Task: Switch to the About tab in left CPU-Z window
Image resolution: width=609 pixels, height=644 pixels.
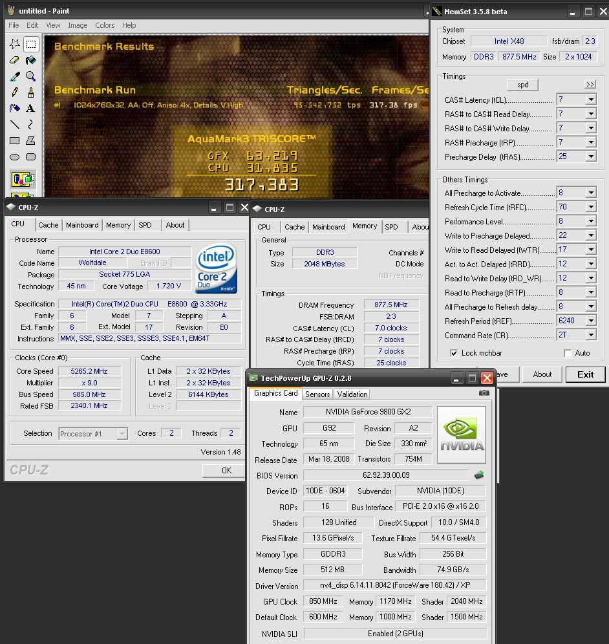Action: click(175, 225)
